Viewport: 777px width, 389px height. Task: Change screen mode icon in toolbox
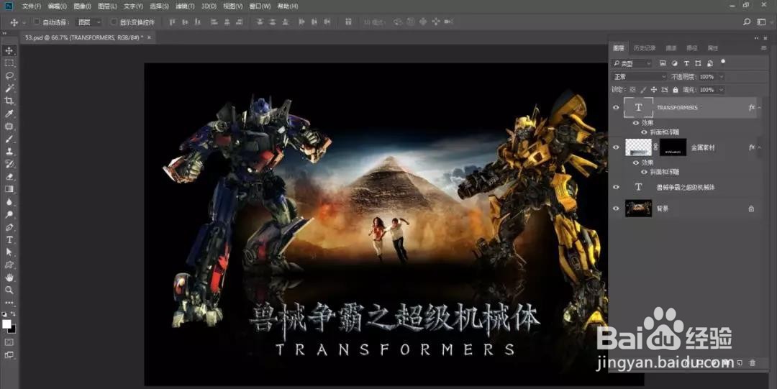coord(9,354)
